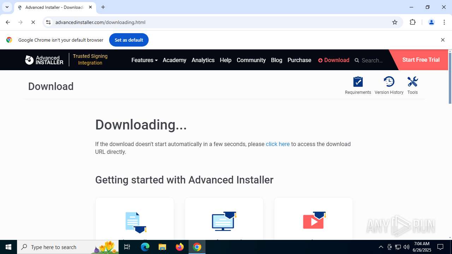Open the tab search dropdown arrow
452x254 pixels.
pyautogui.click(x=7, y=7)
